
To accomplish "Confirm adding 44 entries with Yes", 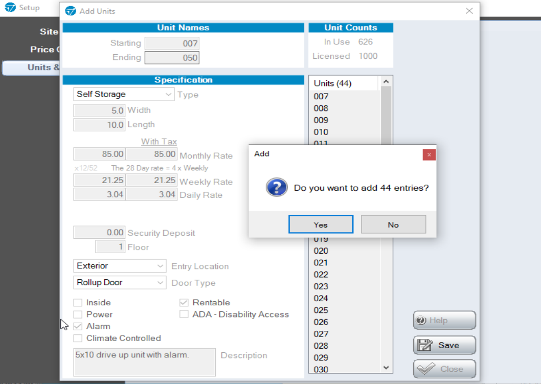I will tap(321, 224).
